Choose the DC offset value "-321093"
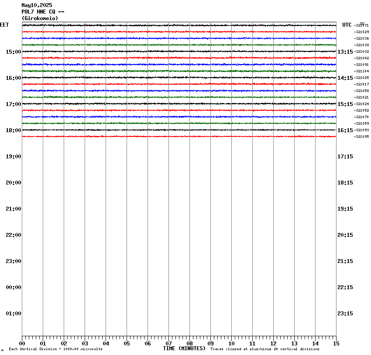This screenshot has width=371, height=355. [x=361, y=130]
